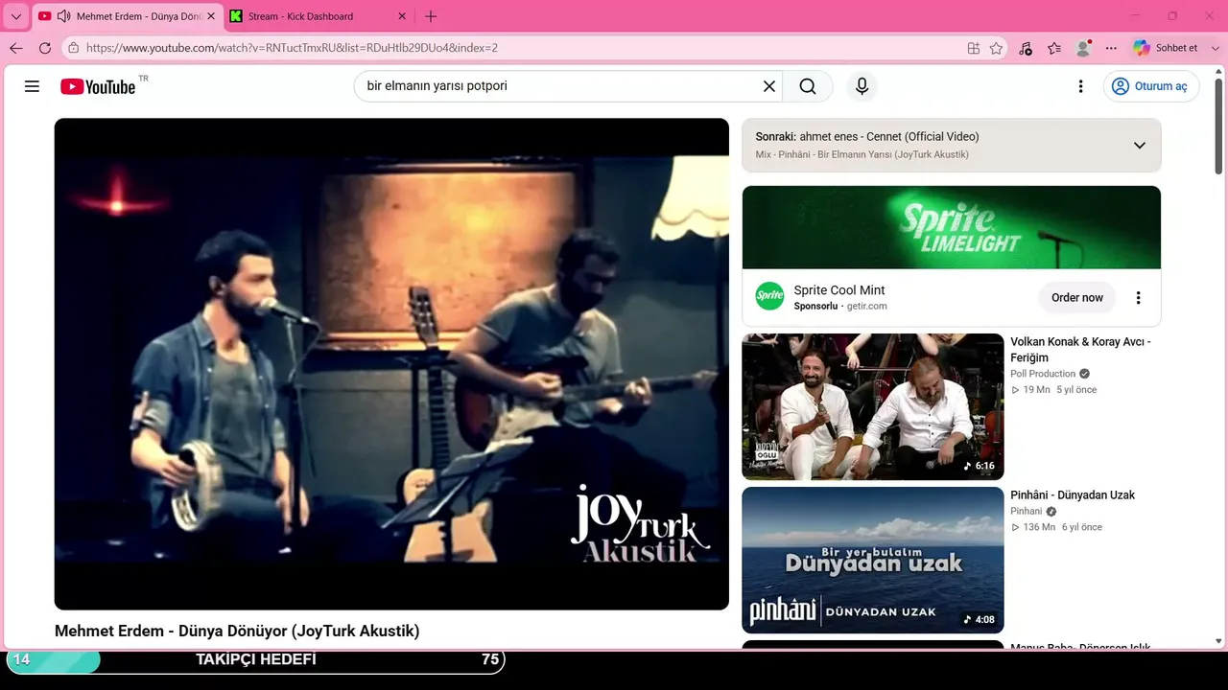Reload the current page
This screenshot has height=690, width=1228.
pyautogui.click(x=45, y=48)
